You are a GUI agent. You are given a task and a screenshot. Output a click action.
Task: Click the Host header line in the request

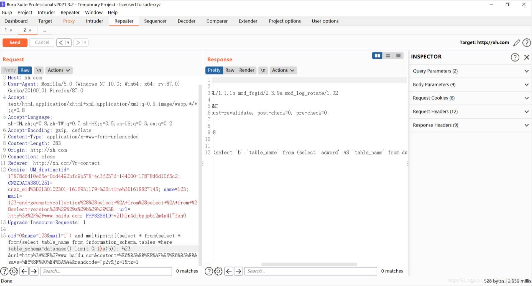(25, 78)
